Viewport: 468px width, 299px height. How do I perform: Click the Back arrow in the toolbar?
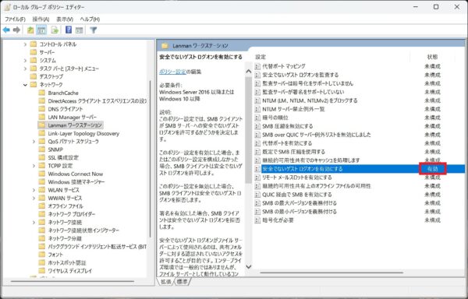(6, 30)
